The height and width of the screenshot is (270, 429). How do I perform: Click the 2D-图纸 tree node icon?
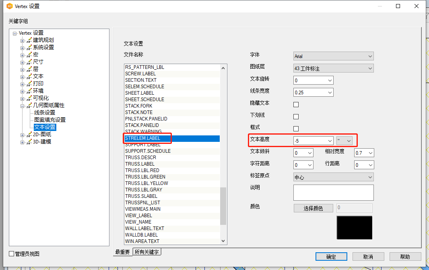(29, 135)
